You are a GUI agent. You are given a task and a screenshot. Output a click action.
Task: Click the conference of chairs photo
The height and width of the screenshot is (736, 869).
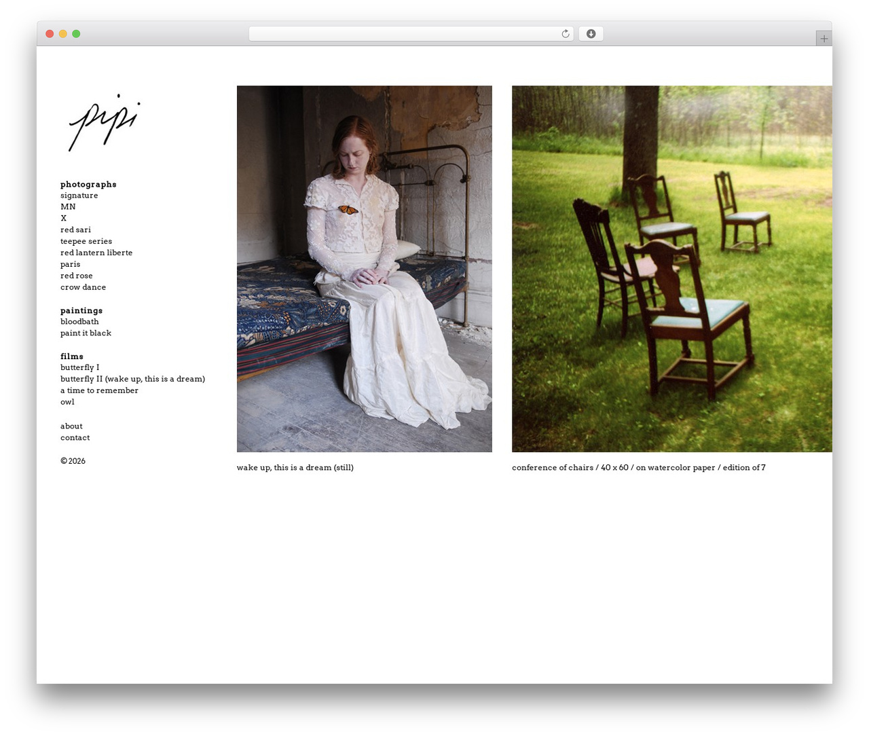coord(672,269)
